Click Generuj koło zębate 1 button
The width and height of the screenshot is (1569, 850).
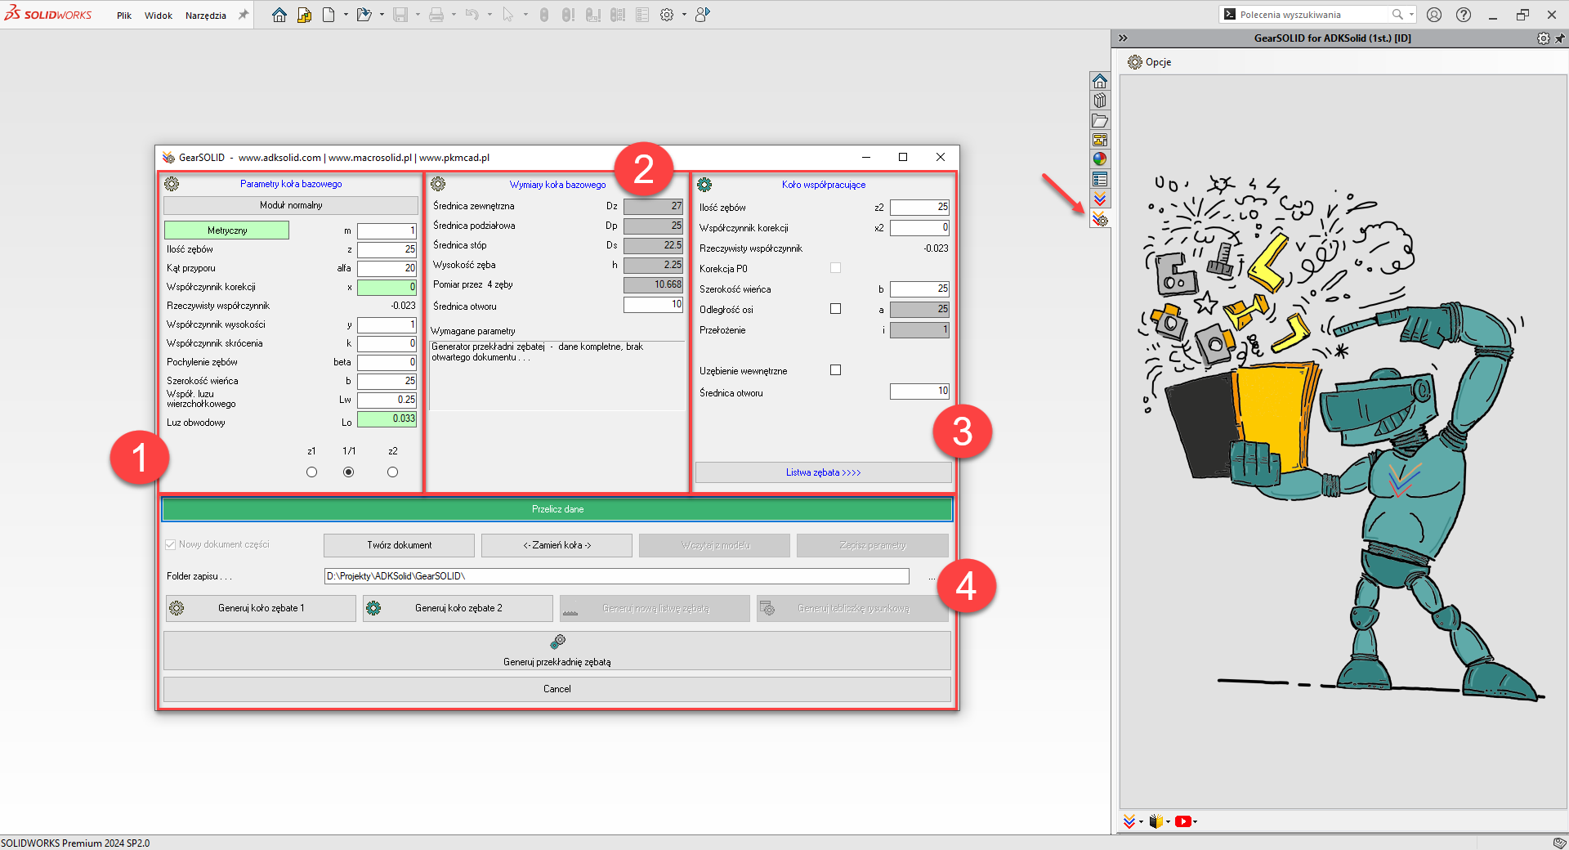261,608
